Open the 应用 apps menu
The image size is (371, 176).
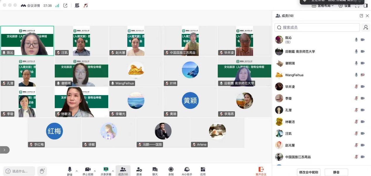[x=203, y=171]
